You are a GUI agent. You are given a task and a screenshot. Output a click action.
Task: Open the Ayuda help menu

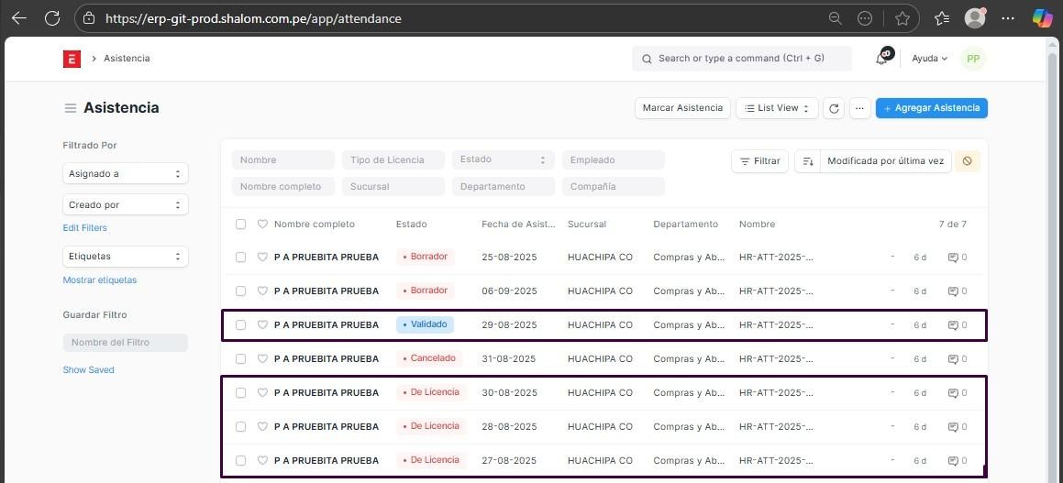point(929,59)
